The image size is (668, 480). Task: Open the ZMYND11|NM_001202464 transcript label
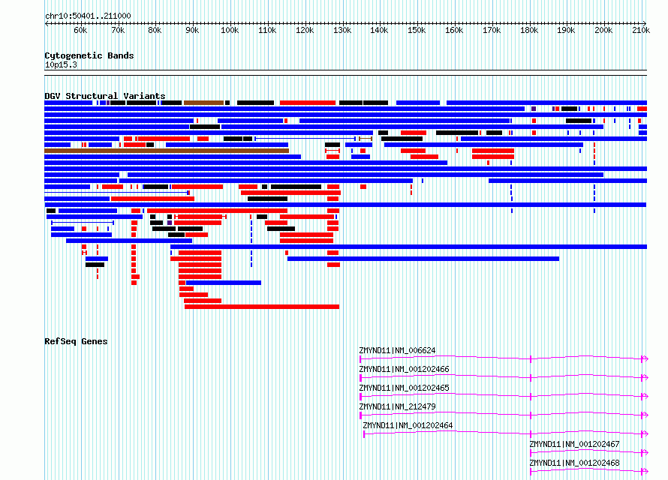(x=408, y=425)
